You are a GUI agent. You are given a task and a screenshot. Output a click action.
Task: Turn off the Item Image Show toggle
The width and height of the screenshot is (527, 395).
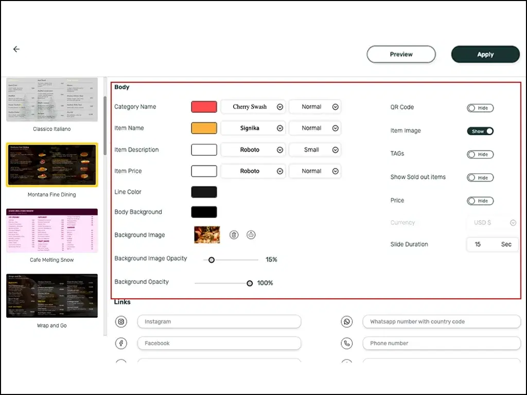pyautogui.click(x=479, y=131)
